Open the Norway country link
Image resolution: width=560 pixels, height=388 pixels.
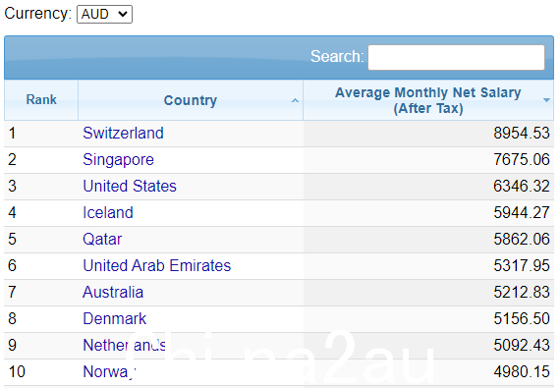(x=109, y=372)
